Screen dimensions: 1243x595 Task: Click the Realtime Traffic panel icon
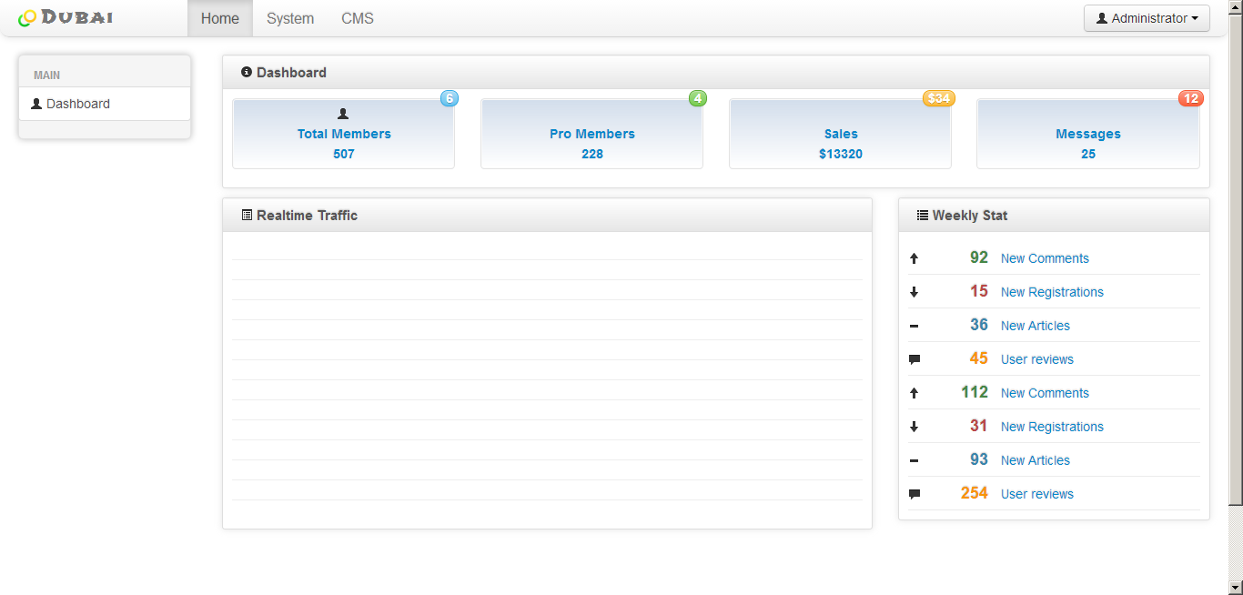pos(247,215)
